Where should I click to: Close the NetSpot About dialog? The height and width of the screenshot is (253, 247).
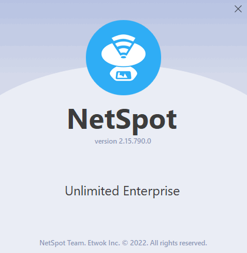238,9
